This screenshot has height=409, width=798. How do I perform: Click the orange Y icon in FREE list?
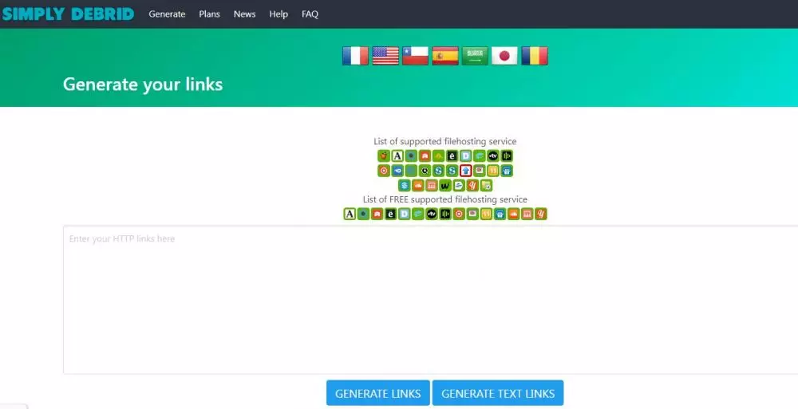pos(540,214)
